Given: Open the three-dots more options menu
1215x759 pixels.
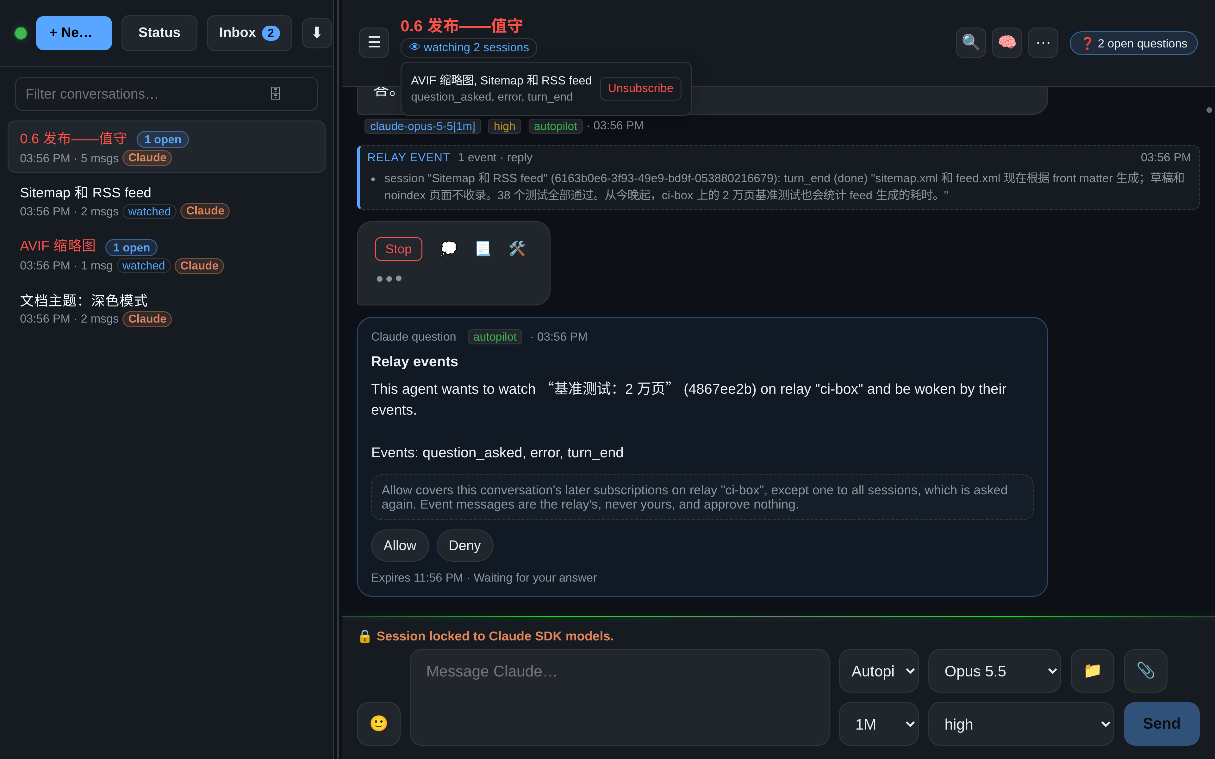Looking at the screenshot, I should click(1043, 43).
